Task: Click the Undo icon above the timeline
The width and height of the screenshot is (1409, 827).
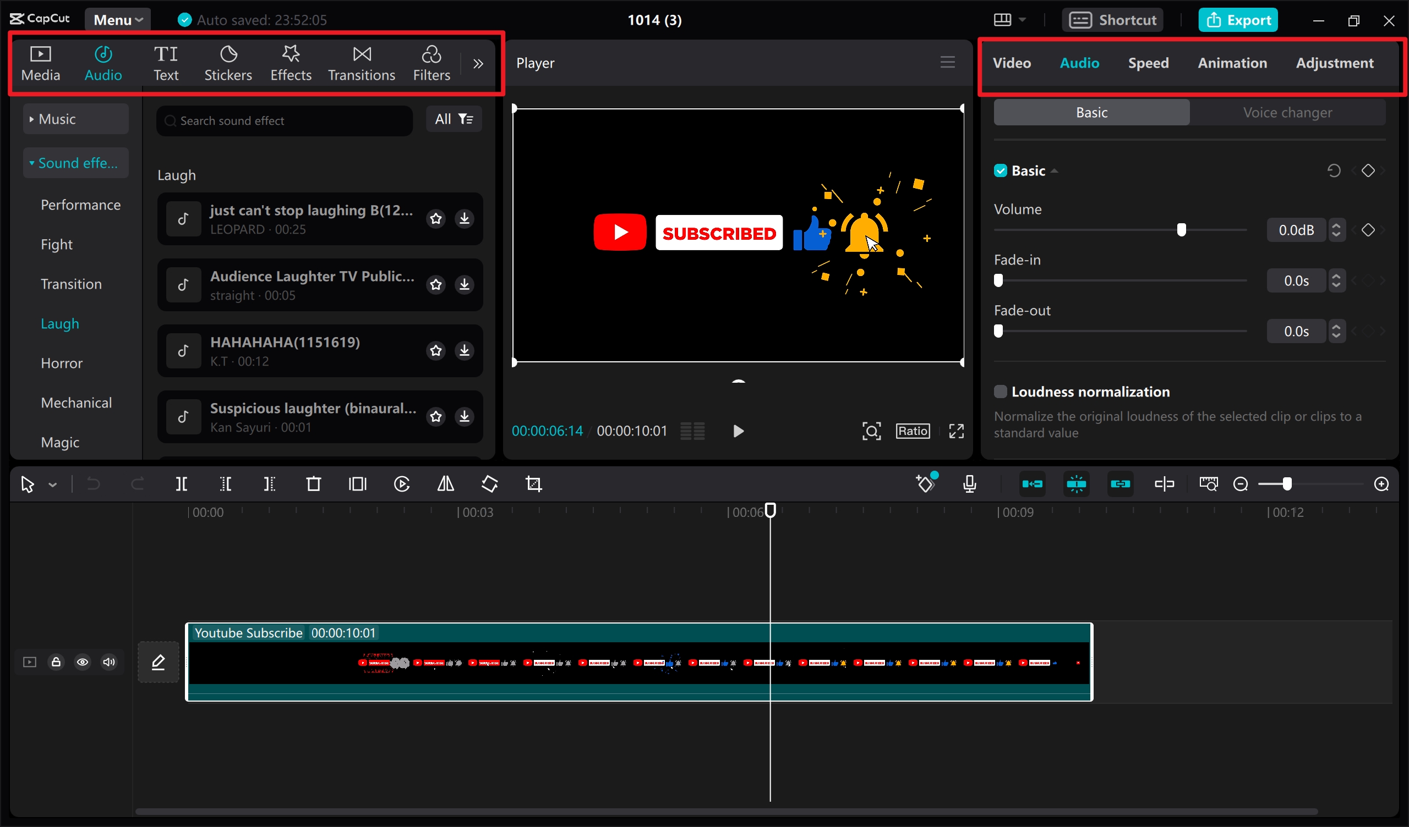Action: coord(93,484)
